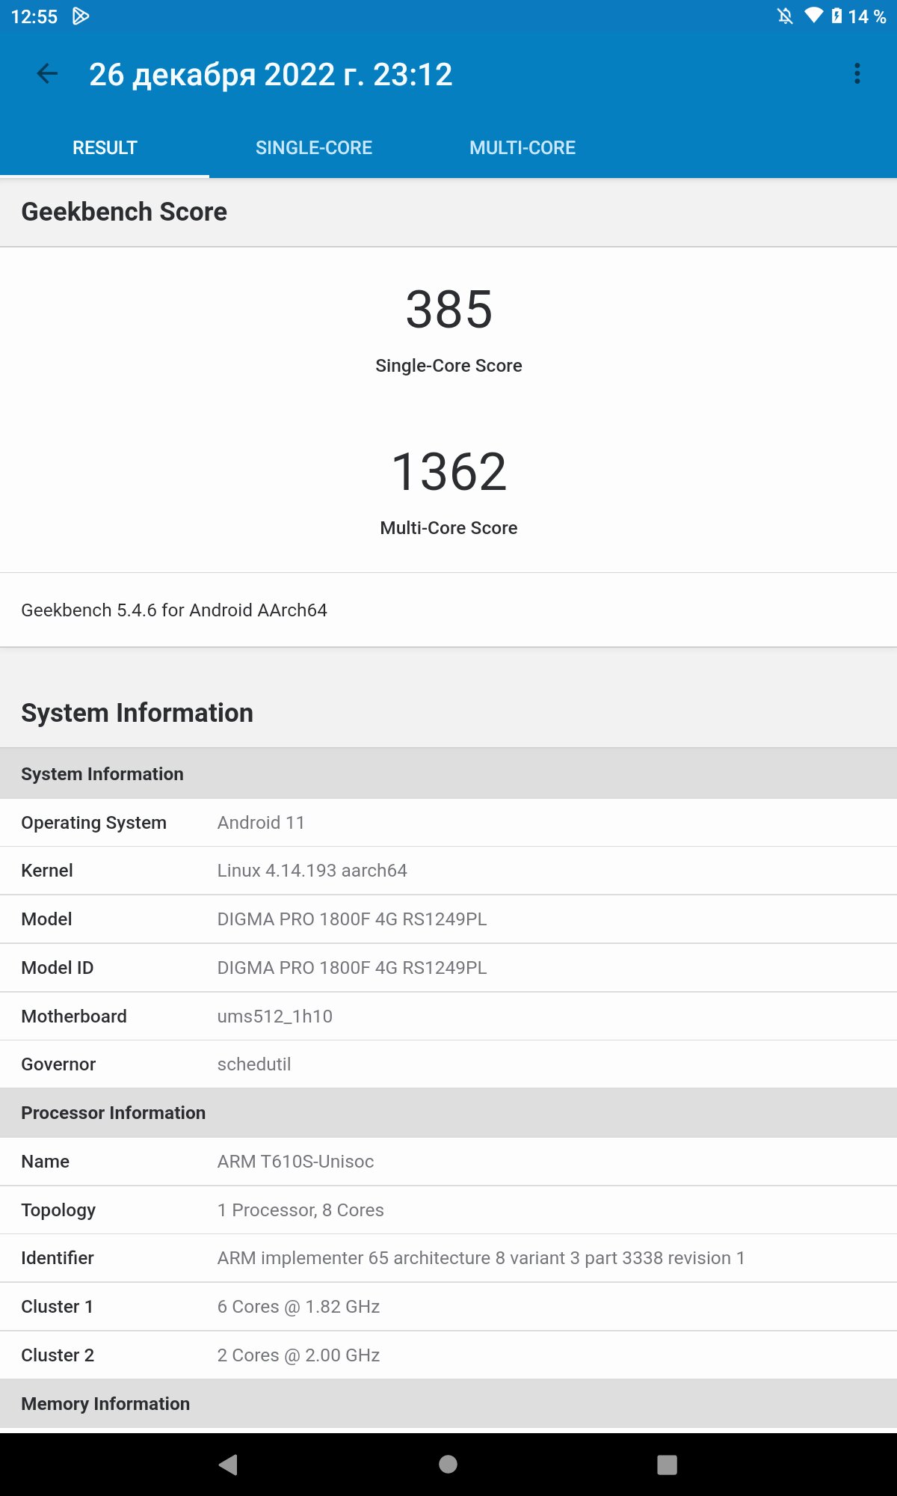Tap the Kernel row label

click(47, 871)
